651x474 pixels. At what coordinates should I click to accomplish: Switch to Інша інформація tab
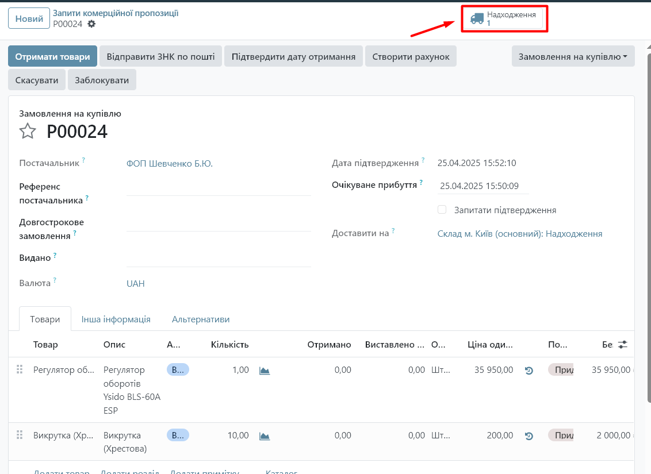[116, 319]
